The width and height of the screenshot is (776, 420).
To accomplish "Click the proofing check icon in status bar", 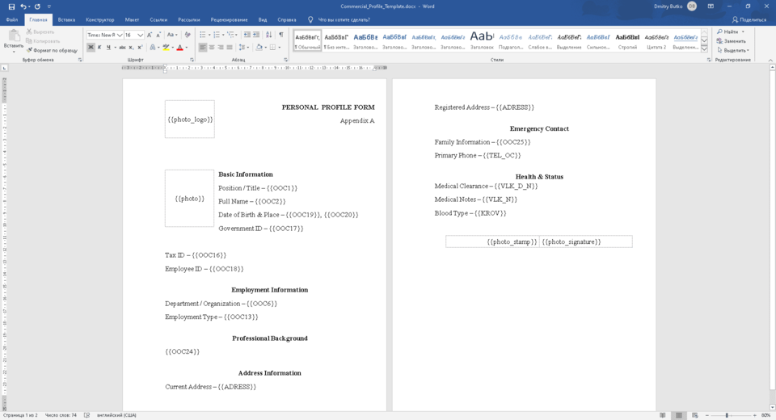I will tap(86, 415).
